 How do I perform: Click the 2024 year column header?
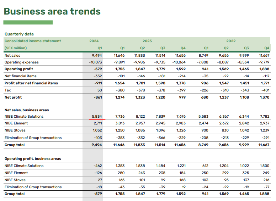tap(94, 41)
